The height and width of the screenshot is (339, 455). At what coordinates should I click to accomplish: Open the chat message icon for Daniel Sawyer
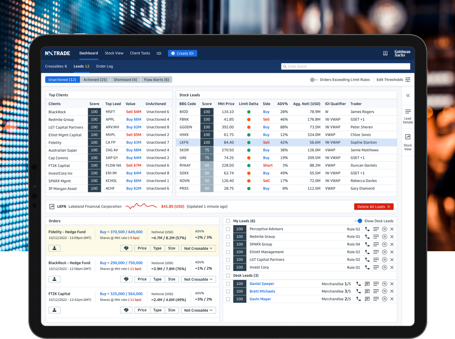pyautogui.click(x=367, y=284)
